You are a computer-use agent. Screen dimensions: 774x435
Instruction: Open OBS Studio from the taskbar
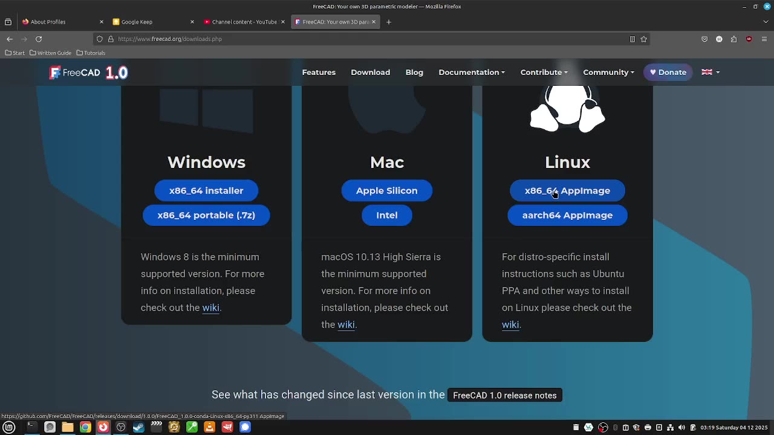point(121,427)
